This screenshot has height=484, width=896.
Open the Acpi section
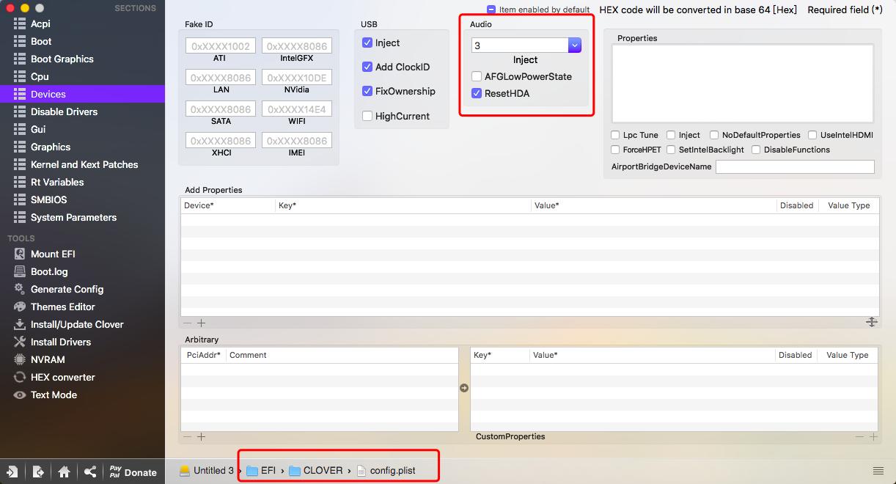40,23
